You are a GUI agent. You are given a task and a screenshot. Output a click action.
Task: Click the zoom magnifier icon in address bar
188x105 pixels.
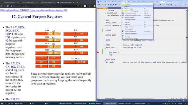coord(78,6)
